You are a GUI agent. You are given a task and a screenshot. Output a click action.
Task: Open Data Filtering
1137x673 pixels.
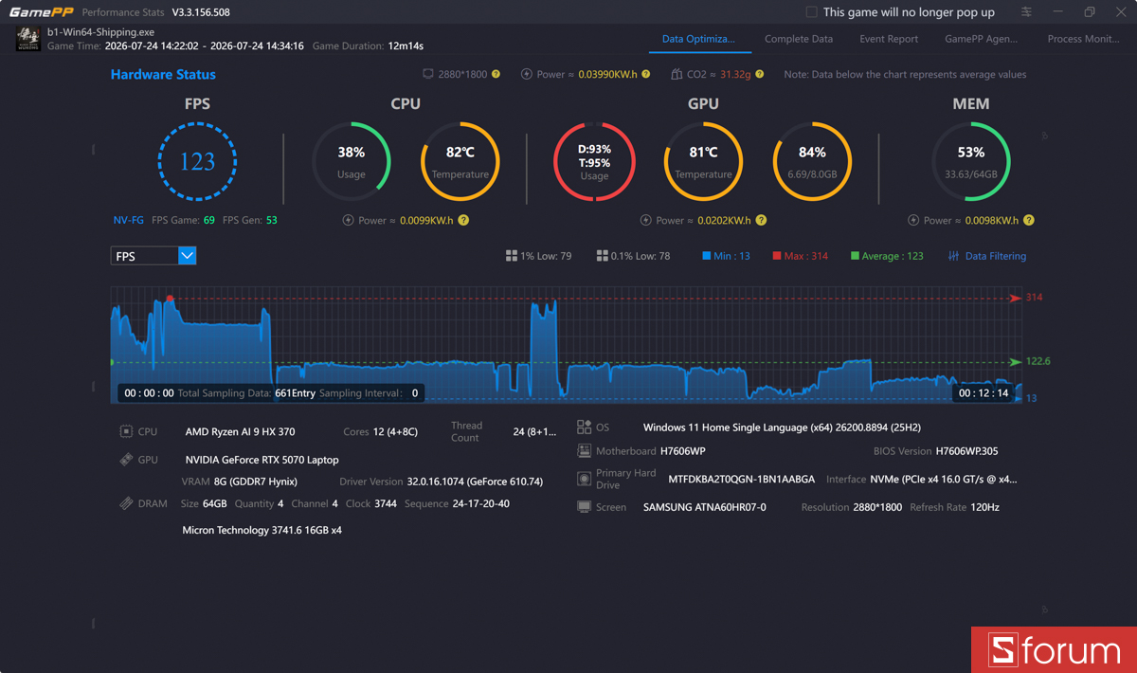click(987, 256)
